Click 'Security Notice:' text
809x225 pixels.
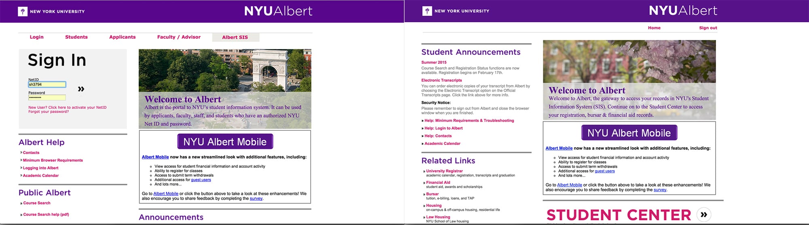point(436,103)
